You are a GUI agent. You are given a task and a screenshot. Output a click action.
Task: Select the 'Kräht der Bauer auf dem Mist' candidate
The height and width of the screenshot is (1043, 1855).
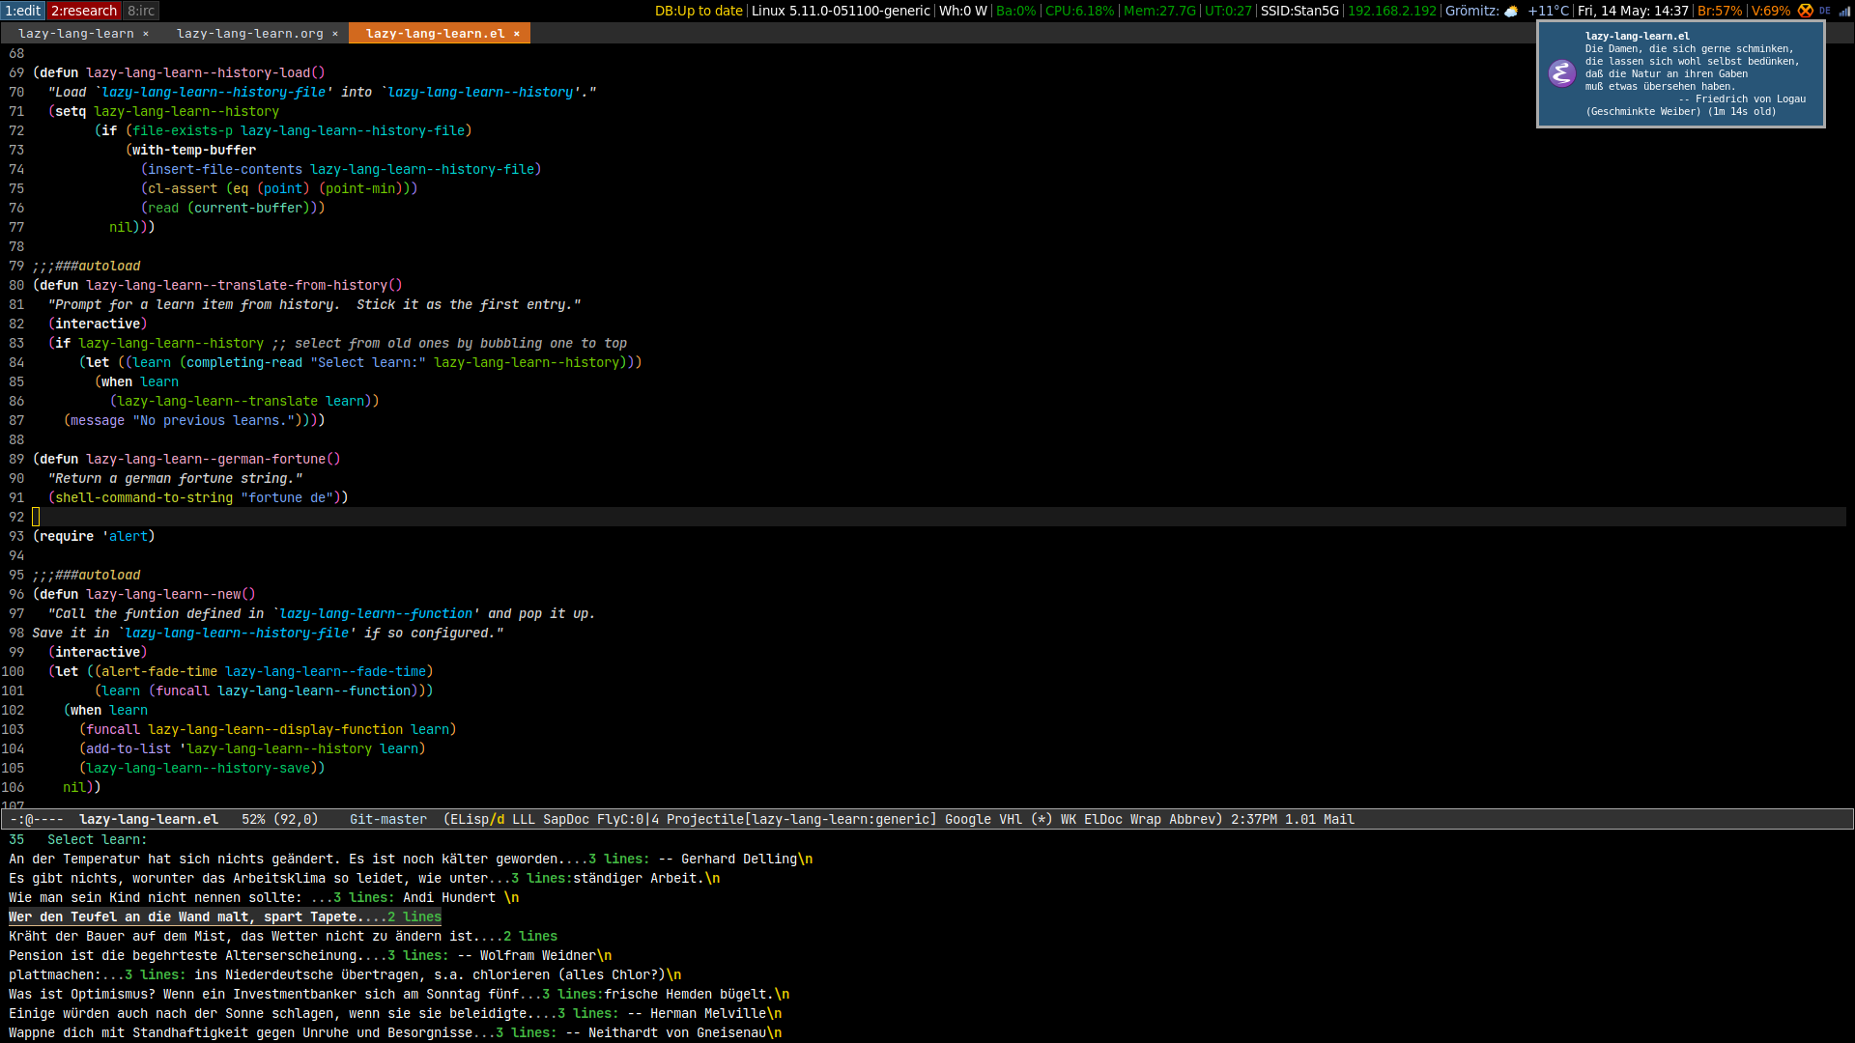[x=282, y=937]
